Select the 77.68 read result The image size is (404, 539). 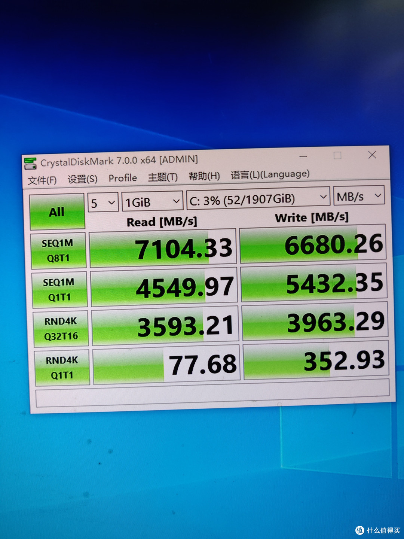[x=166, y=365]
